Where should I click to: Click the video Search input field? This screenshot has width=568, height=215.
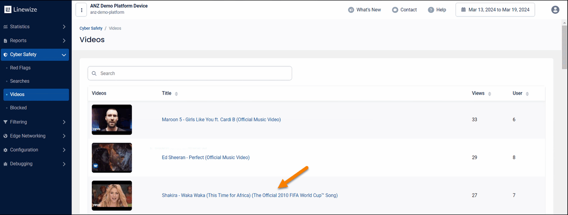(x=190, y=73)
